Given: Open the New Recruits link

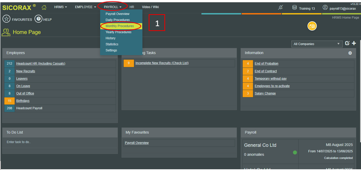Looking at the screenshot, I should [25, 71].
